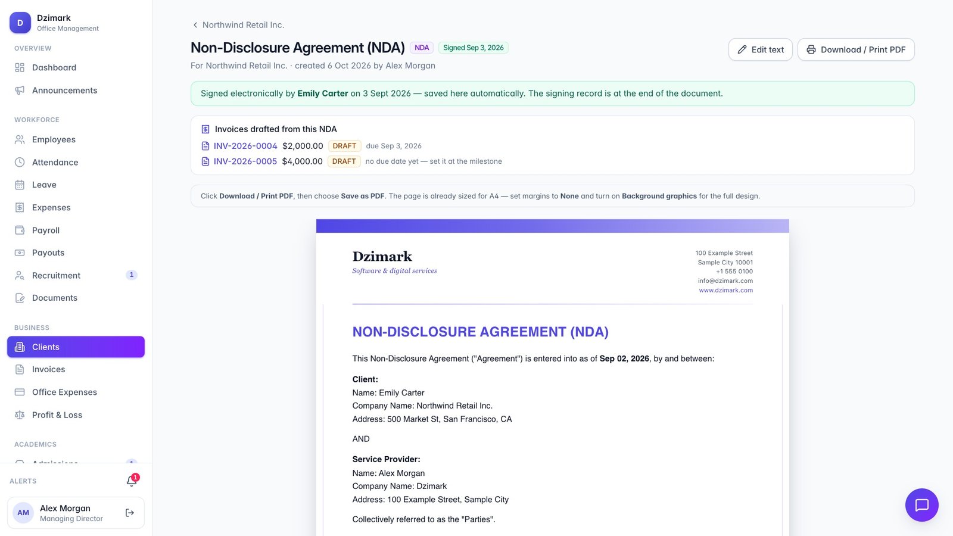
Task: Click the Recruitment badge showing 1
Action: [x=132, y=275]
